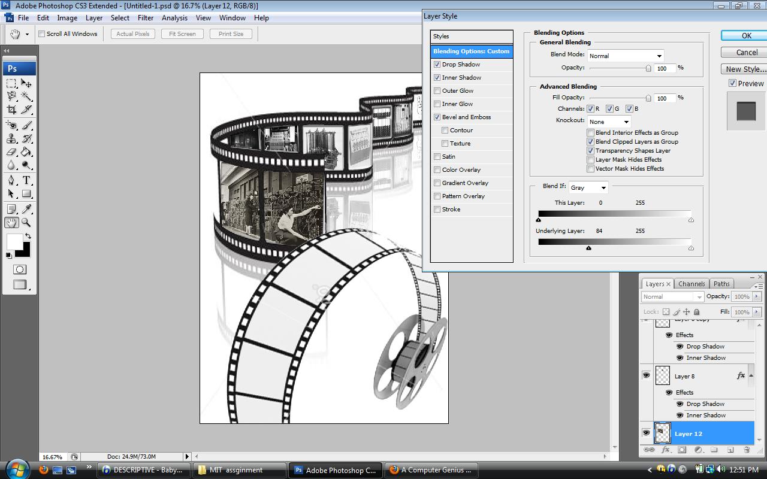Select the Pen tool
767x479 pixels.
point(11,180)
